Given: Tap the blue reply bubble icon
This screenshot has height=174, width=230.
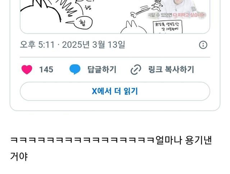Looking at the screenshot, I should coord(75,69).
